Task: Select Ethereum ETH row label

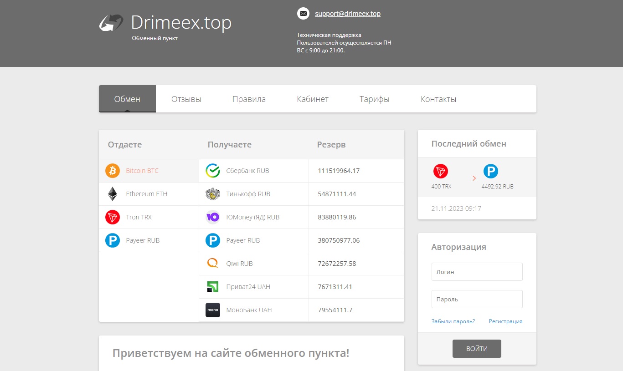Action: (147, 194)
